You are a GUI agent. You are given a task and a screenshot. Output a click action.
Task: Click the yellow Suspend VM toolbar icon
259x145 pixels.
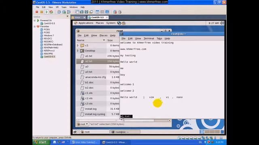click(x=42, y=12)
